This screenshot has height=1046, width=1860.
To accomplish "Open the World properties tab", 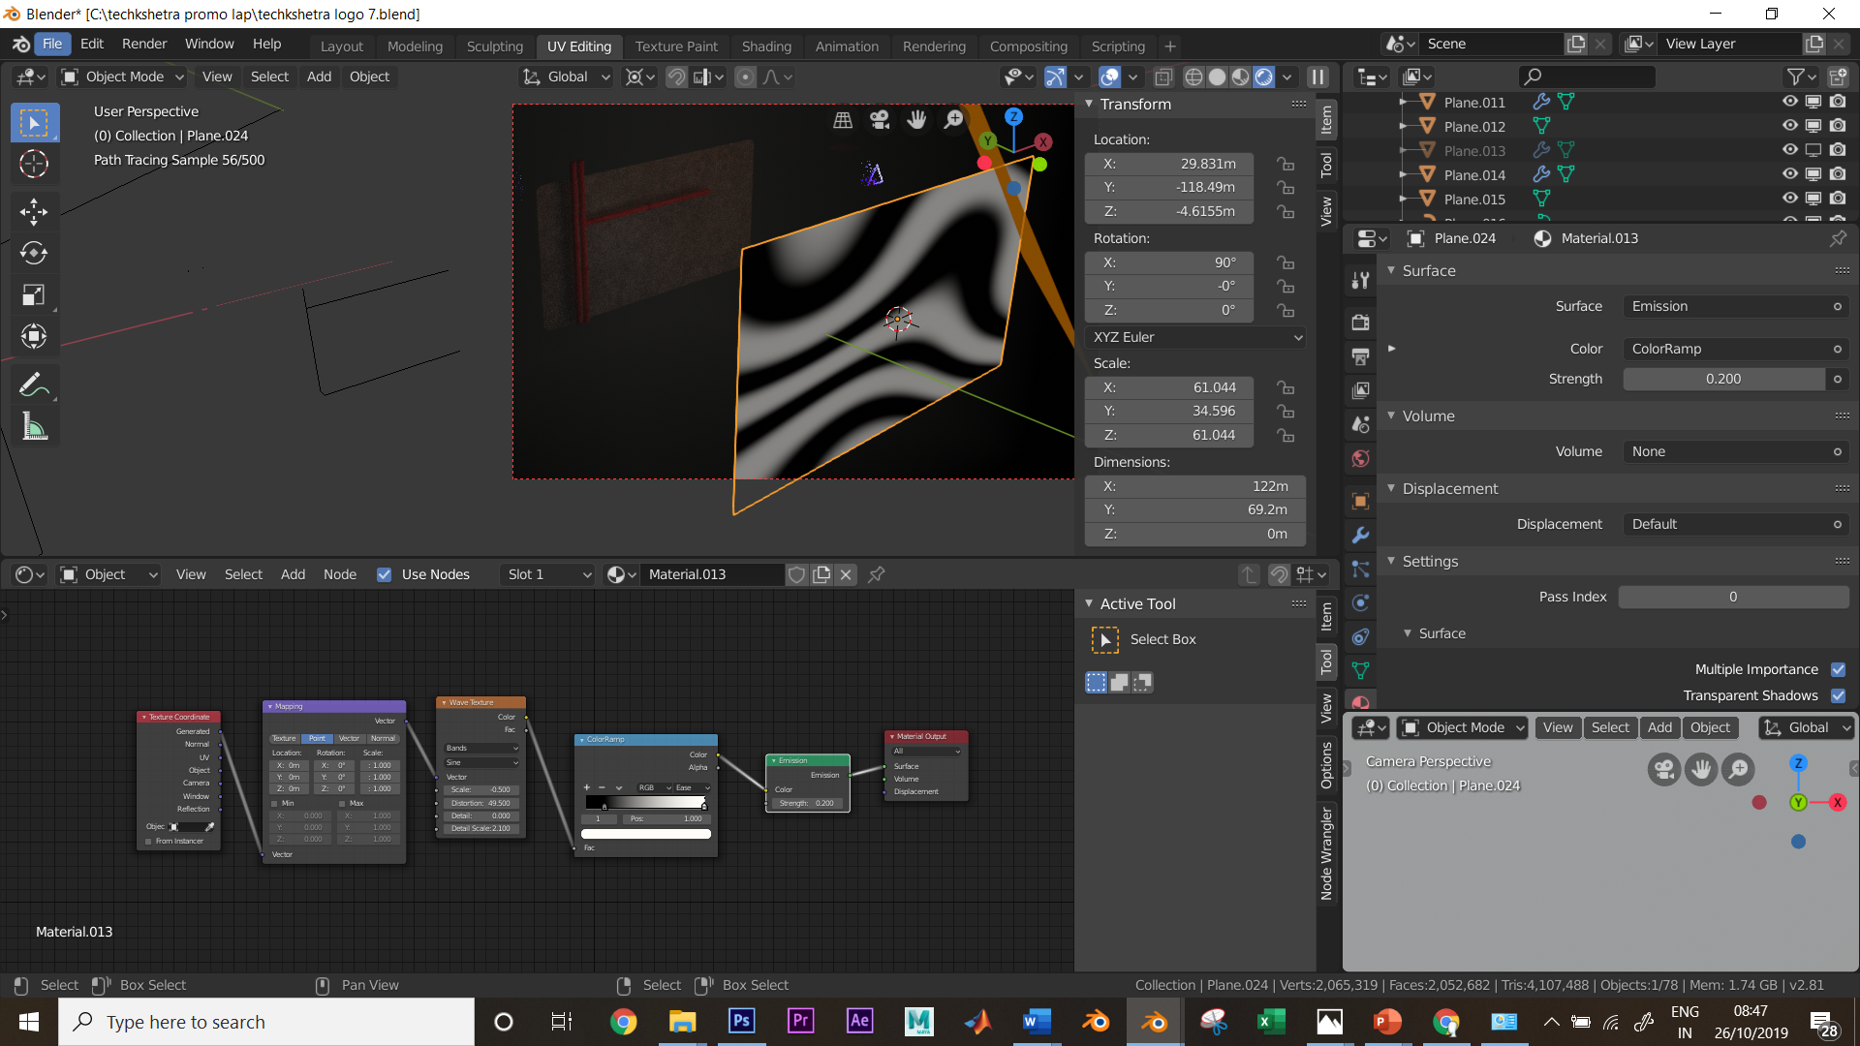I will [1360, 459].
